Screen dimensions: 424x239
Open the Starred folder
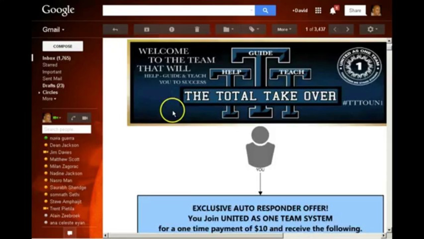click(50, 65)
